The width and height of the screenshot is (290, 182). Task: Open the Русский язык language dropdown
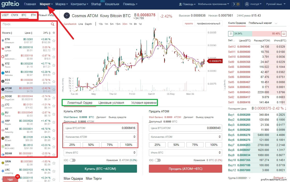pos(276,4)
